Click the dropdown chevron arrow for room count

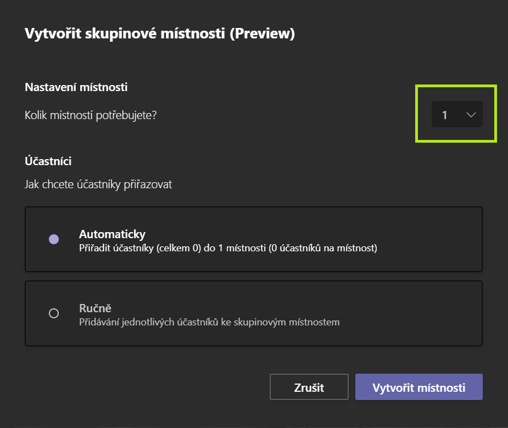(x=471, y=115)
